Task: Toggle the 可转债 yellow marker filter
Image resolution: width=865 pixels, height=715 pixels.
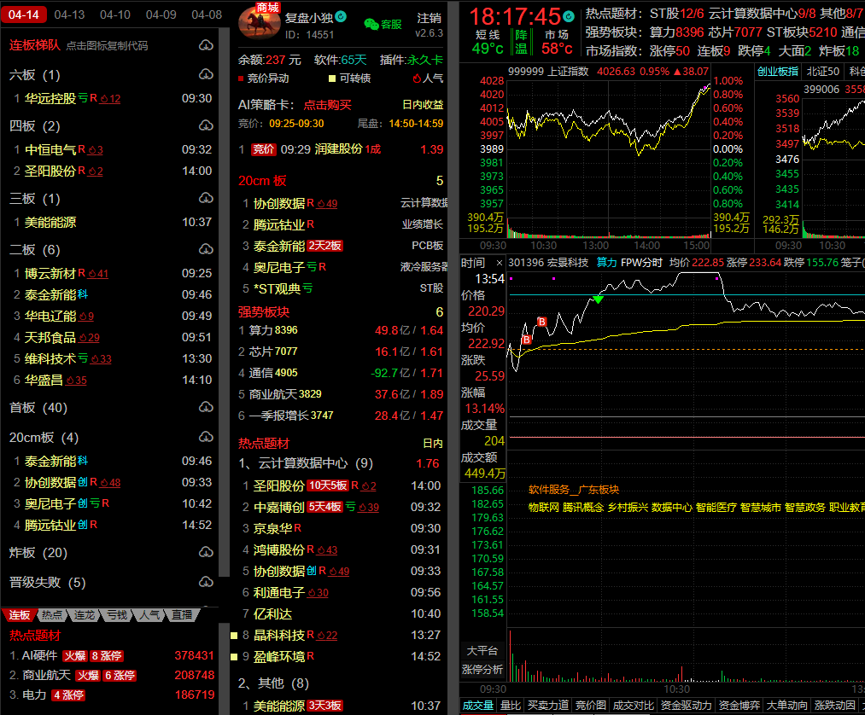Action: point(349,78)
